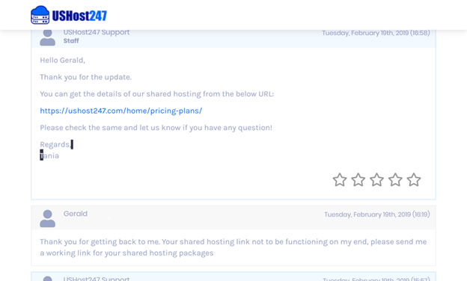Click the USHost247 logo in the header

[x=69, y=15]
